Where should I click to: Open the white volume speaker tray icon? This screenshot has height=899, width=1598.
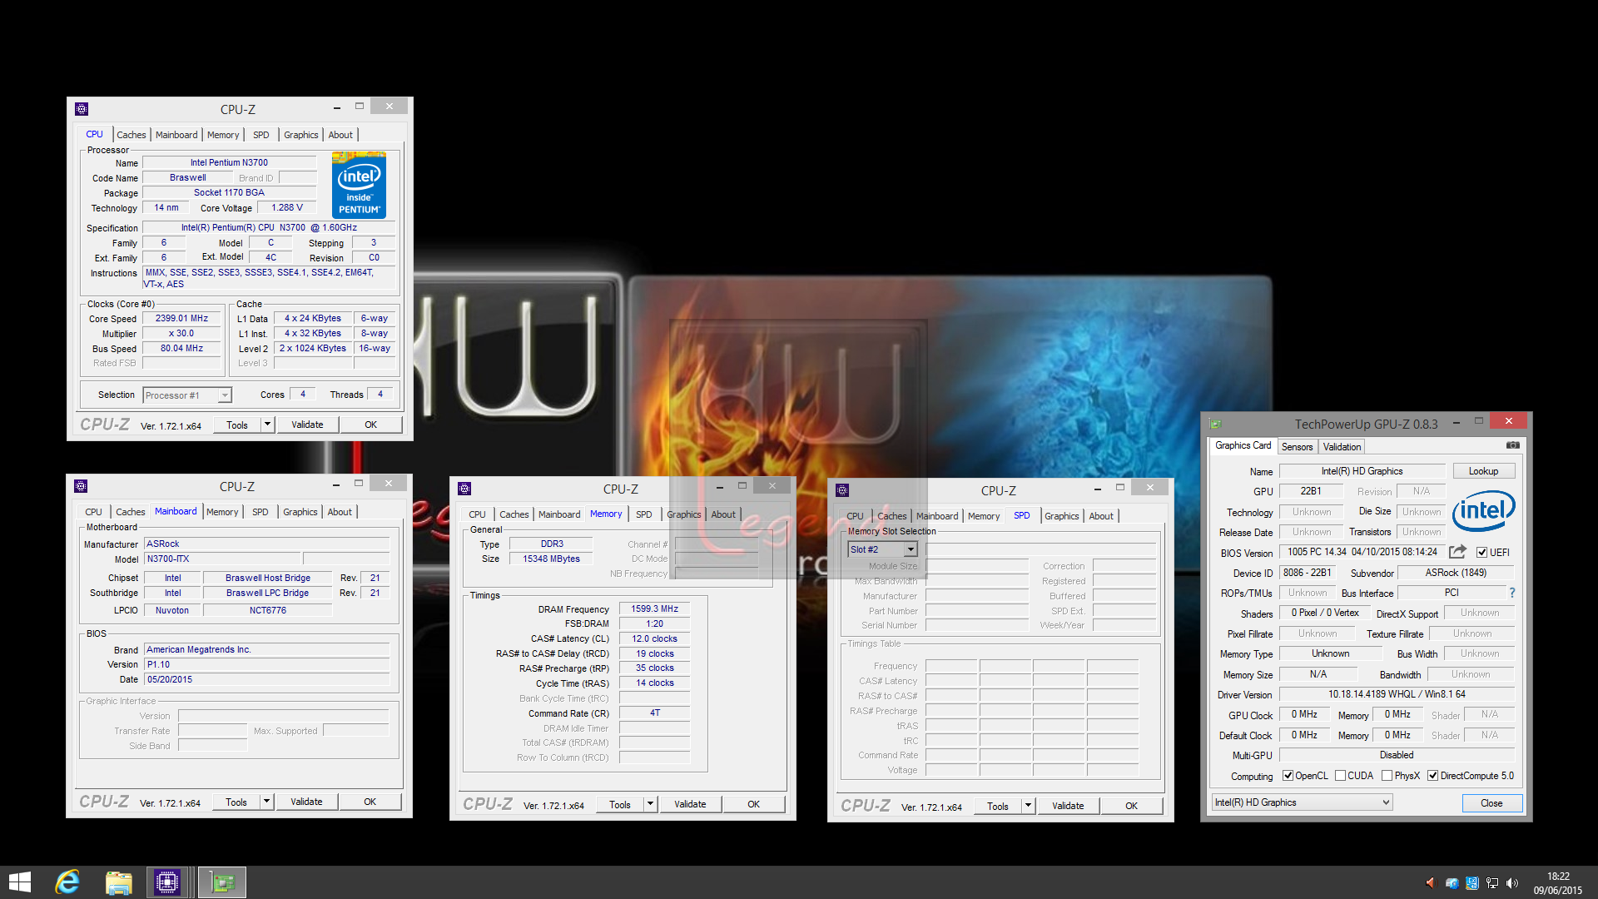coord(1512,883)
